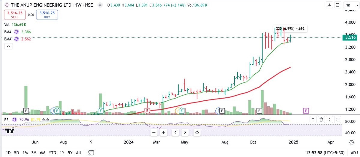
Task: Delete the RSI pane with trash icon
Action: (x=321, y=119)
